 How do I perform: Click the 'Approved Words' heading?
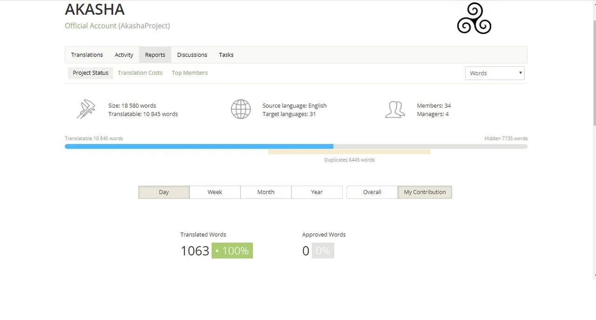point(324,235)
